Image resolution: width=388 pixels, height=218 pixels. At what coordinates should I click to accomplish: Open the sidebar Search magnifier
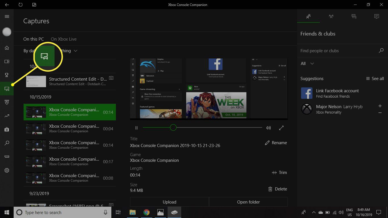coord(7,143)
